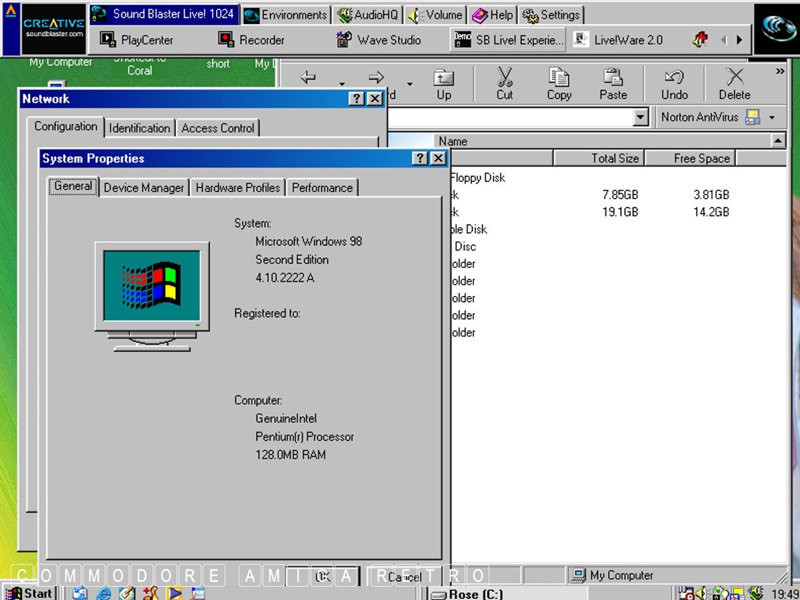This screenshot has width=800, height=600.
Task: Click the Copy toolbar icon
Action: click(x=559, y=84)
